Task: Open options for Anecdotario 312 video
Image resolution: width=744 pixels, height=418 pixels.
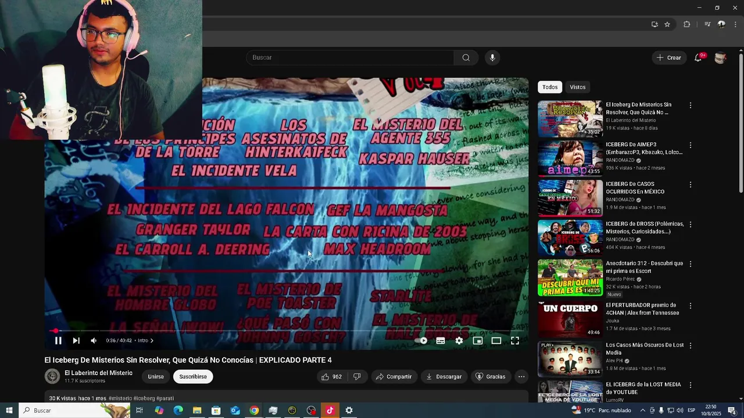Action: point(691,264)
